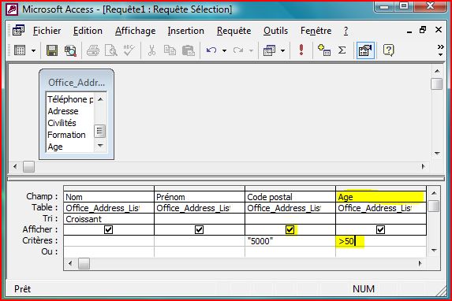The image size is (452, 301).
Task: Click the Properties toolbar icon
Action: tap(365, 50)
